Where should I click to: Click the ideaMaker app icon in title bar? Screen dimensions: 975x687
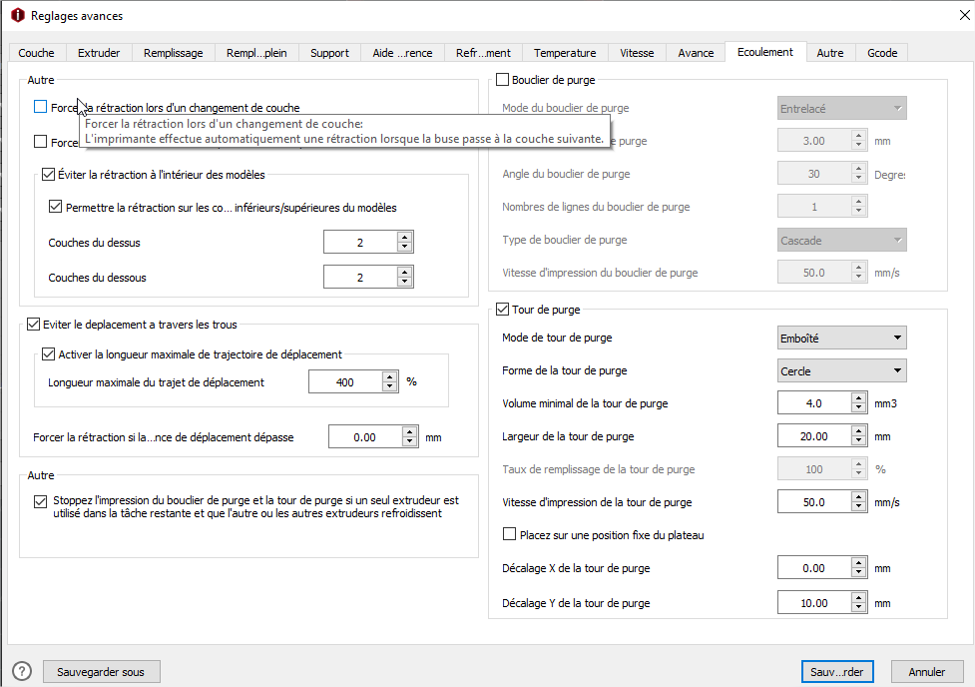tap(18, 16)
